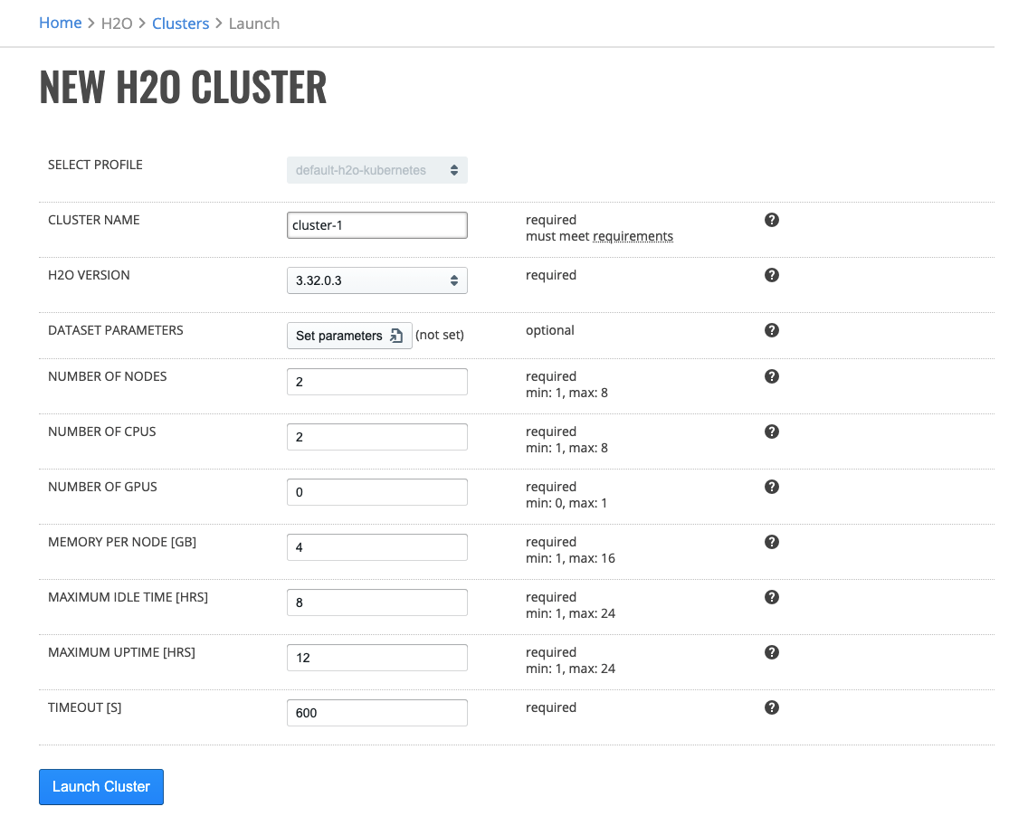Open the H2O Version dropdown
The height and width of the screenshot is (835, 1028).
click(x=377, y=280)
